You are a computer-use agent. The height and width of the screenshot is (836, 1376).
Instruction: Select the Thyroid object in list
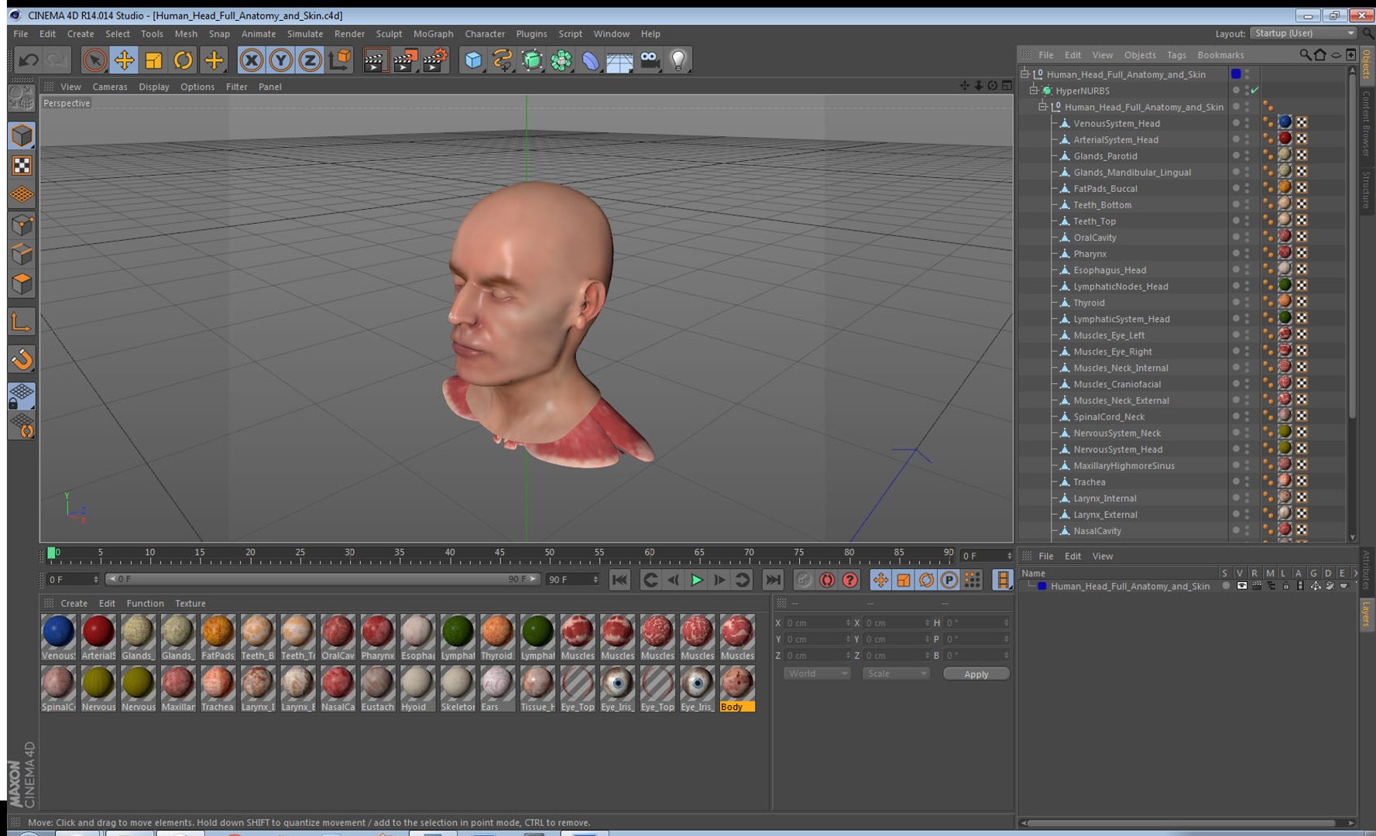click(1089, 303)
